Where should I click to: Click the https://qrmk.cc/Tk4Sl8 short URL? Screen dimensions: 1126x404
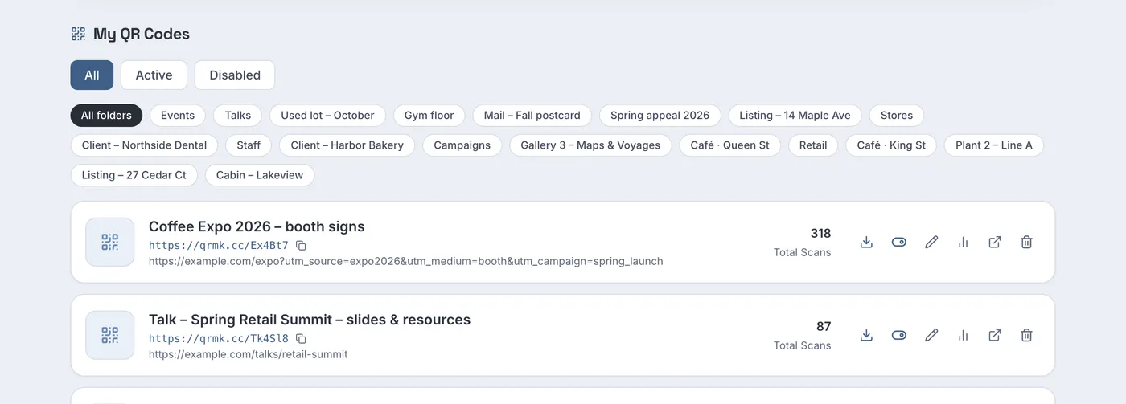click(218, 338)
